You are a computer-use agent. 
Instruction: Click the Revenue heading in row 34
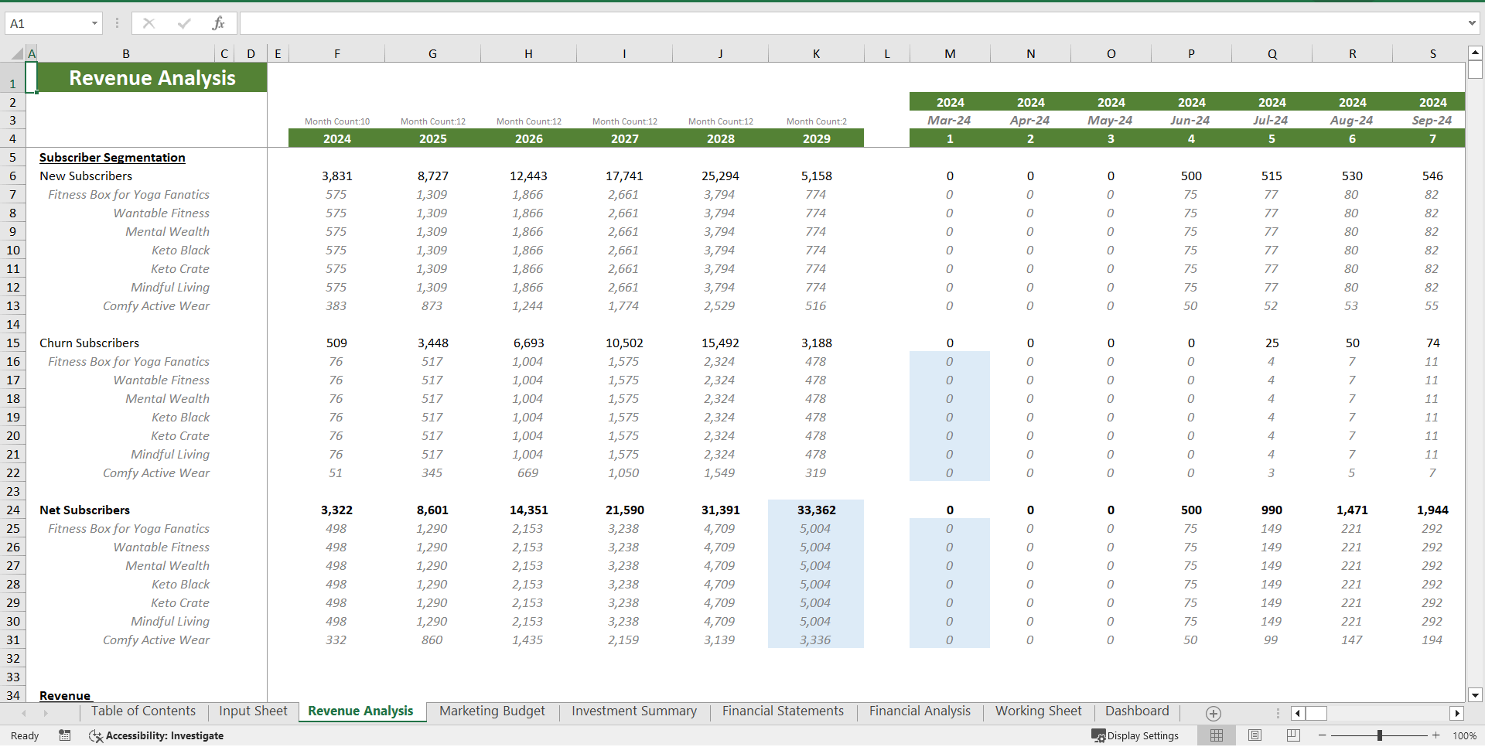click(x=65, y=695)
